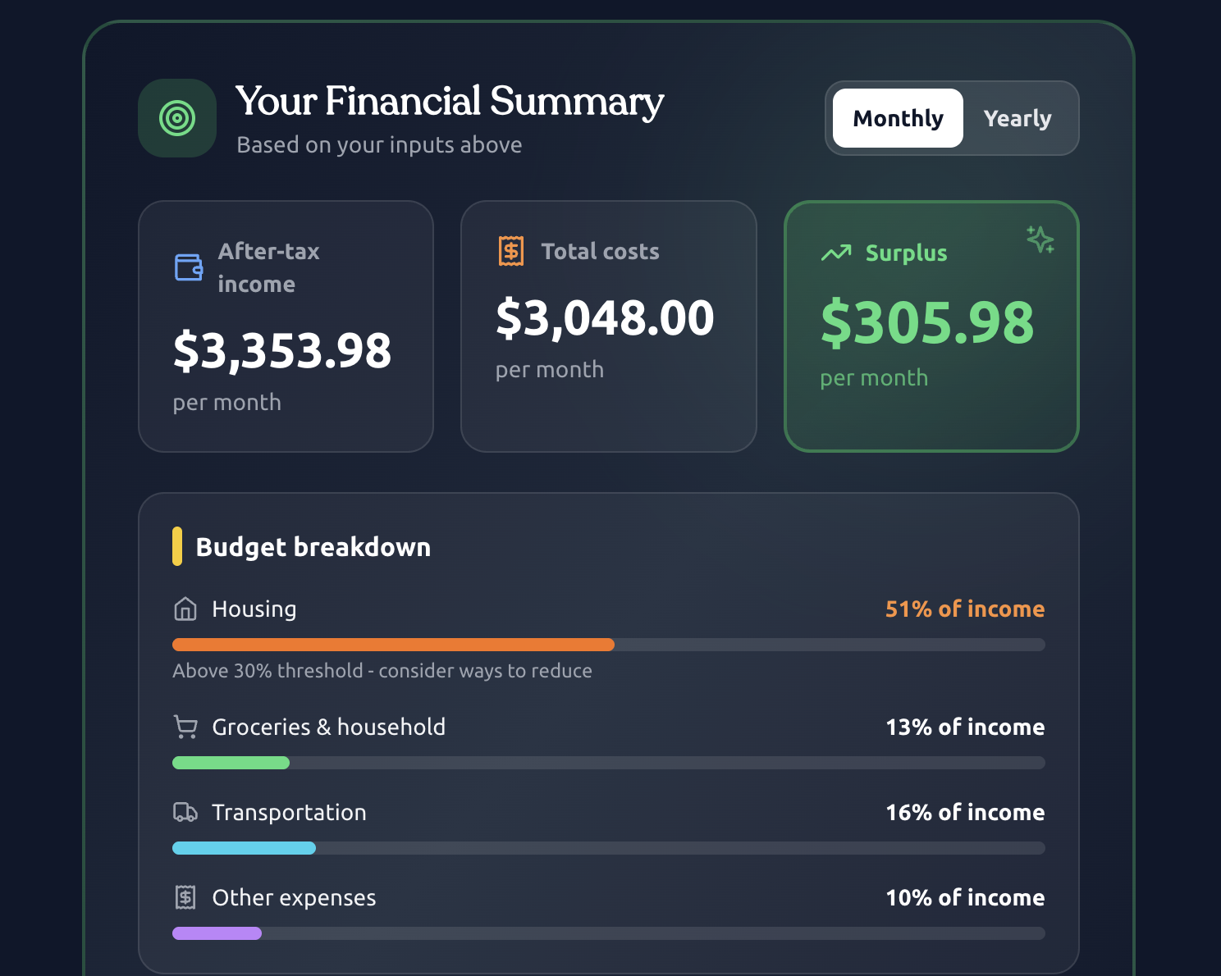
Task: Click the Above 30% threshold warning text
Action: 382,670
